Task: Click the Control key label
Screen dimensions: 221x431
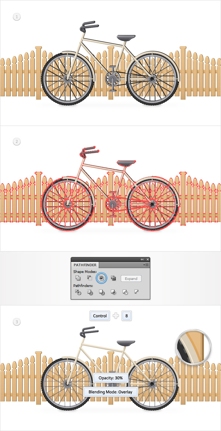Action: click(100, 316)
